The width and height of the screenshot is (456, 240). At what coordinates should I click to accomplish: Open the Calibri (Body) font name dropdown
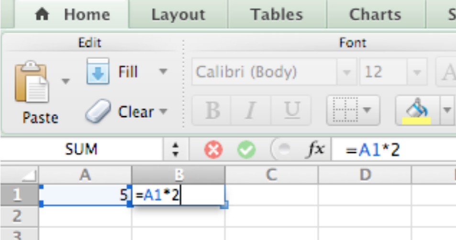[346, 72]
